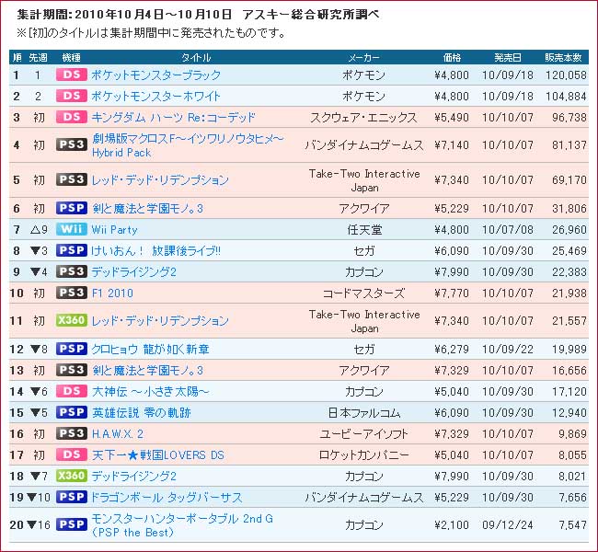
Task: Click the down-triangle indicator in the クロヒョウ row
Action: [35, 349]
